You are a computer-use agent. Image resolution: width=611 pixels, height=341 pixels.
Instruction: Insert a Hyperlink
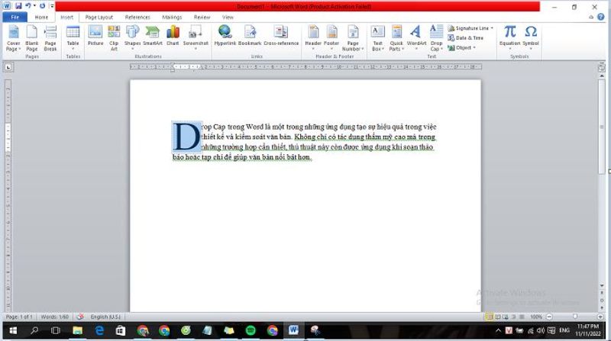pos(225,36)
